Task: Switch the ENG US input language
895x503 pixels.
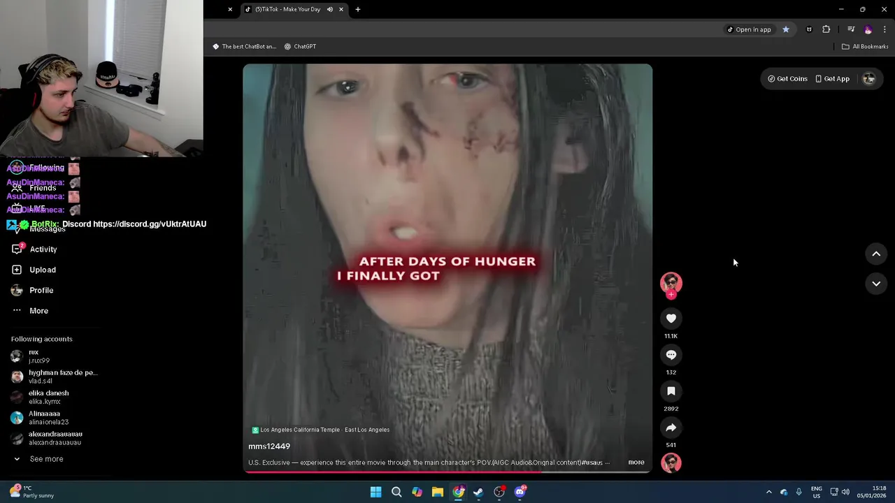Action: (816, 492)
